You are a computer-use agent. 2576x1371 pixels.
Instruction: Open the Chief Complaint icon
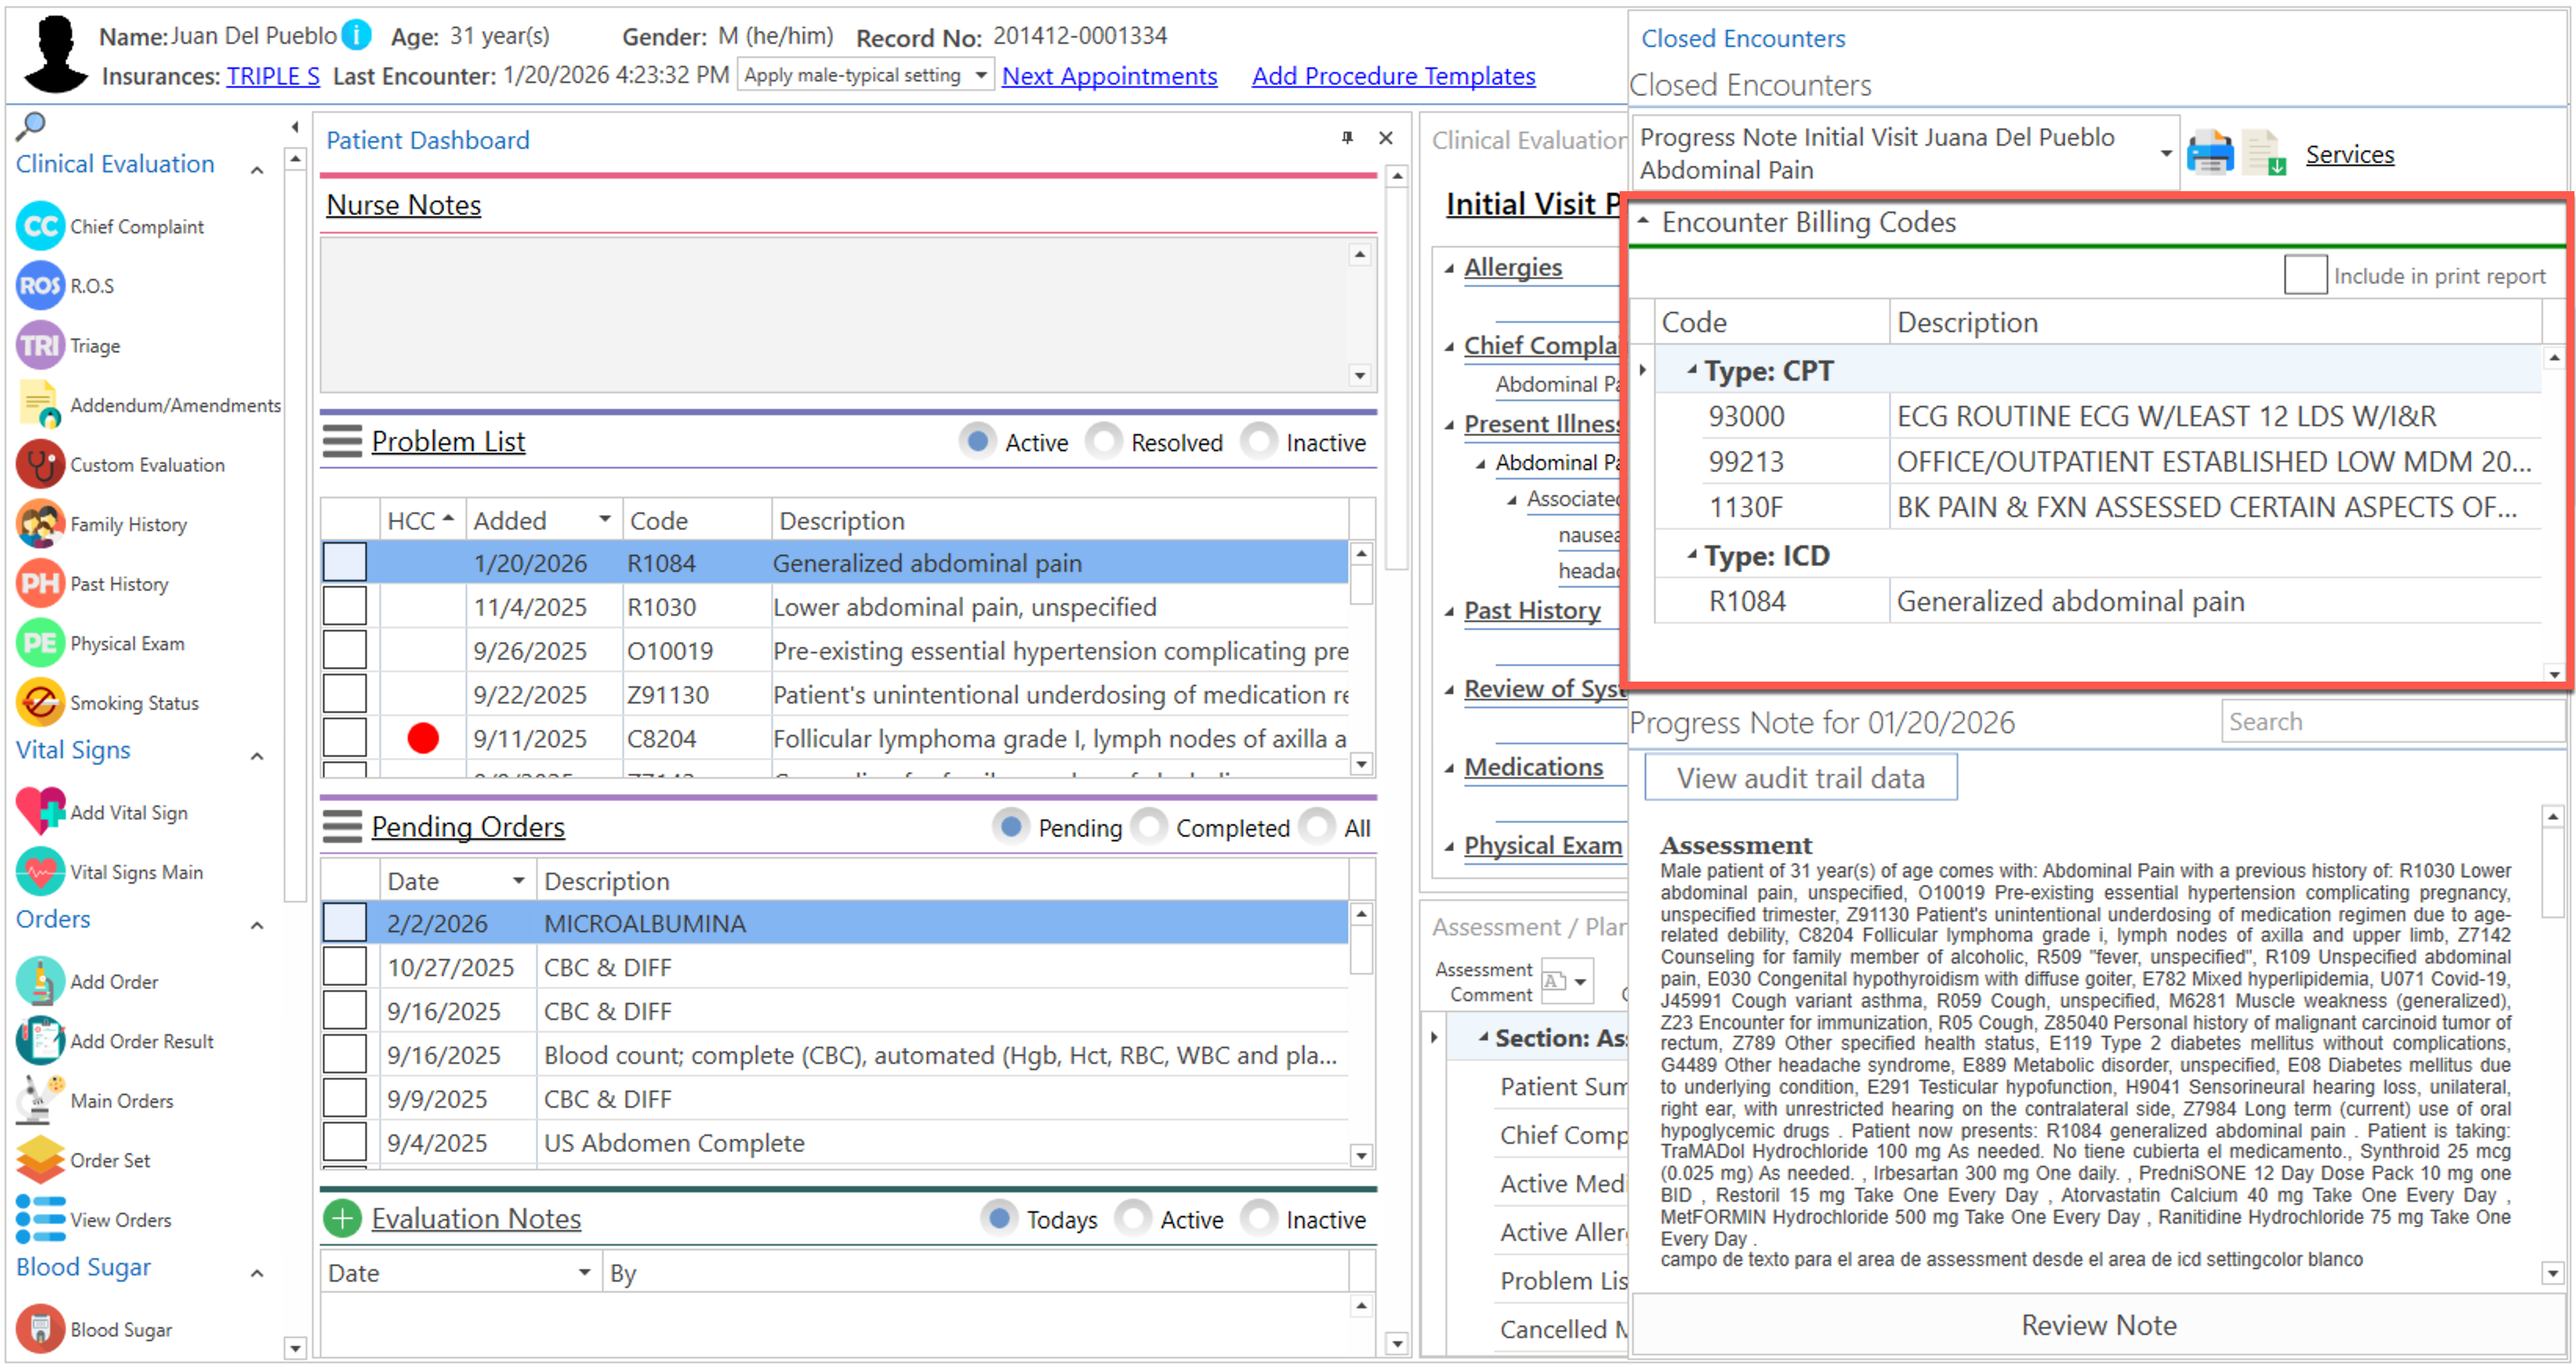[40, 227]
